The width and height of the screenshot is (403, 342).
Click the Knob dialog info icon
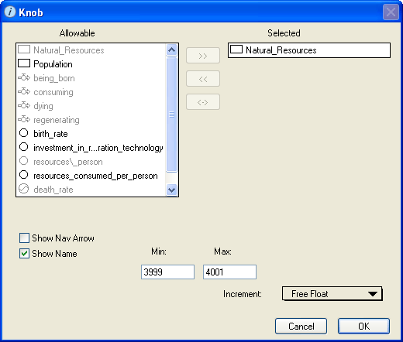pos(10,12)
